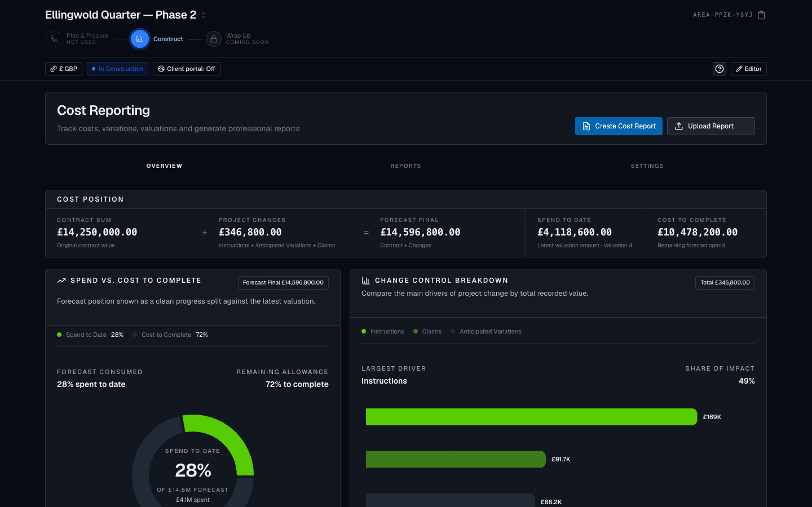Toggle the Anticipated Variations legend series
The image size is (812, 507).
pyautogui.click(x=486, y=331)
